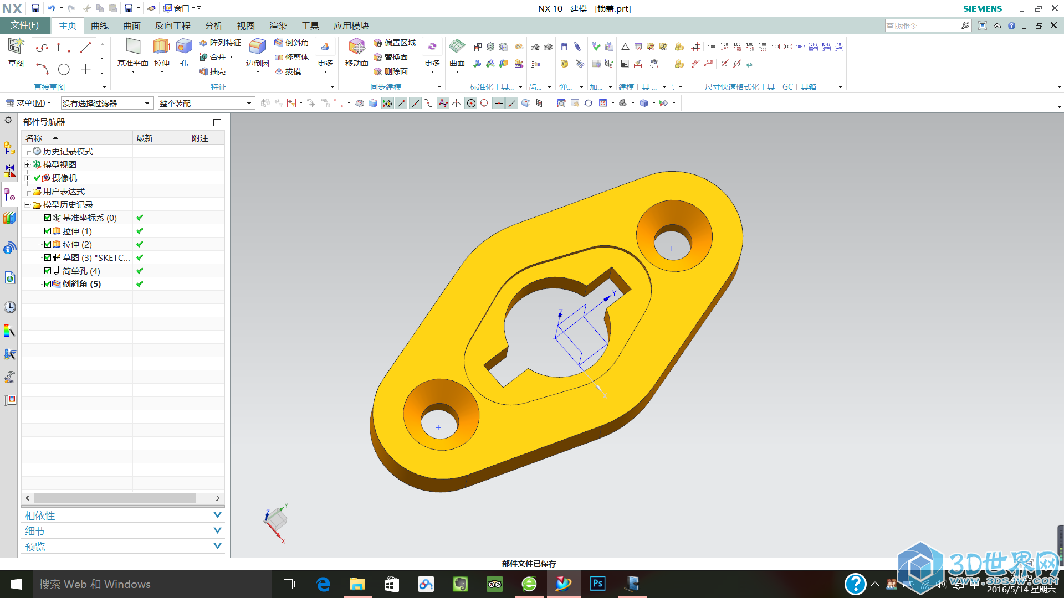Toggle checkbox for 草图 (3) SKETCH
Screen dimensions: 1064x598
point(48,257)
